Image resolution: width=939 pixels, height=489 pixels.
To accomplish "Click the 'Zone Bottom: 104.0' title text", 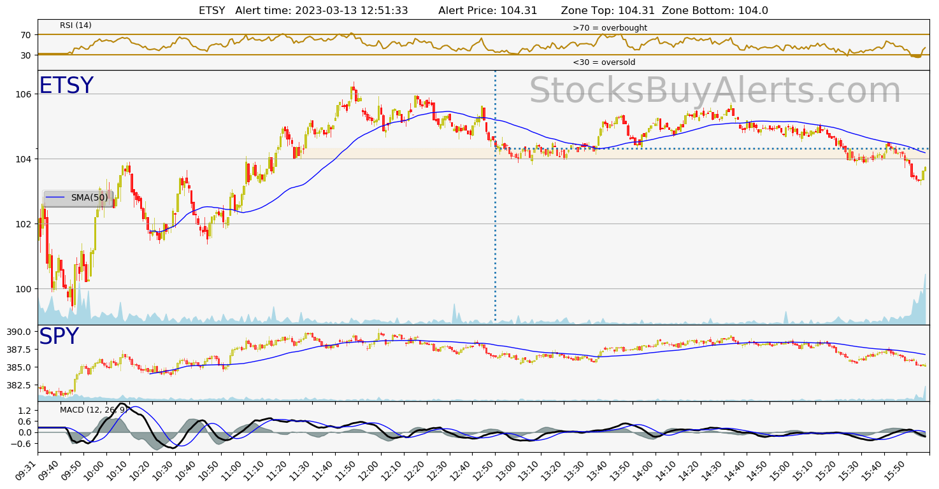I will click(x=715, y=11).
